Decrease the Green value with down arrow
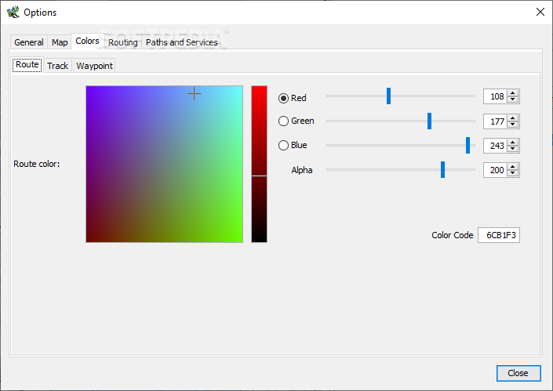Screen dimensions: 553x391 point(513,125)
